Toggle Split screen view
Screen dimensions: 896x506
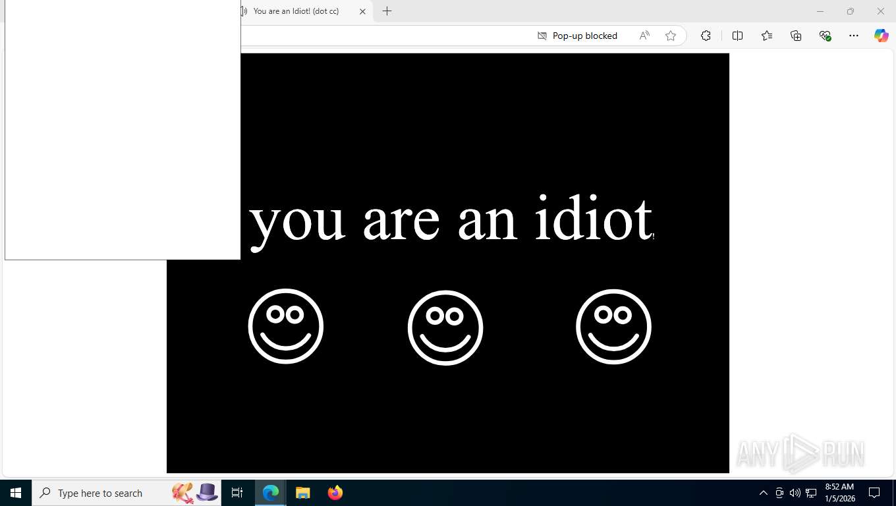737,36
